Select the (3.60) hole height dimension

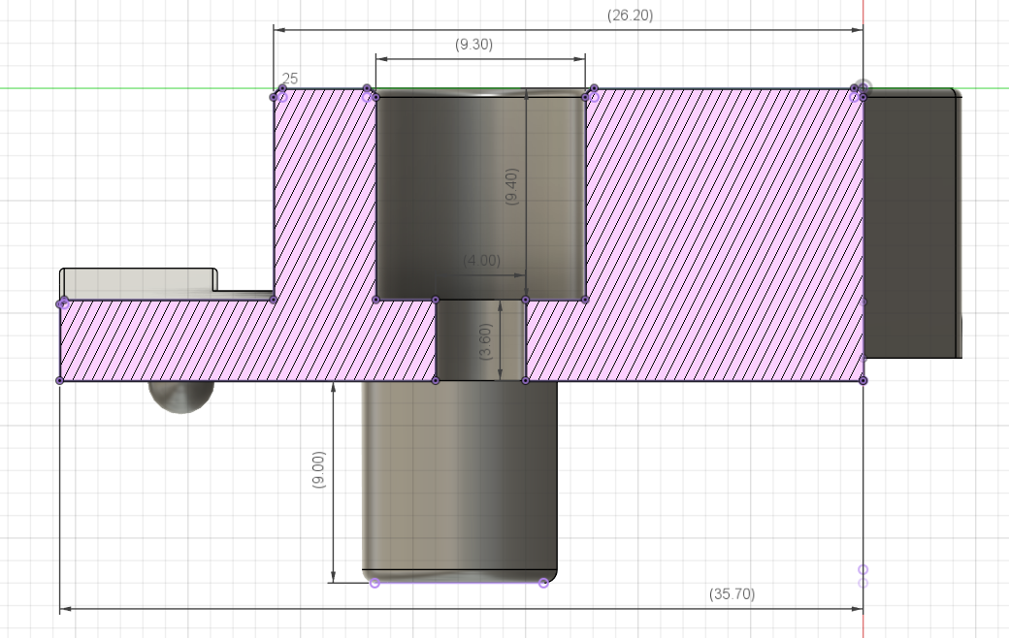486,341
